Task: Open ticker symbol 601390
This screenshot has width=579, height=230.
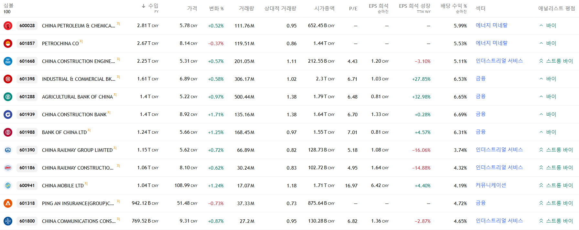Action: pyautogui.click(x=27, y=150)
